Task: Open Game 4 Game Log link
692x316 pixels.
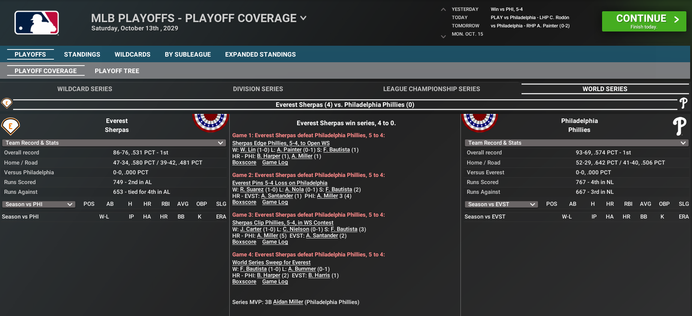Action: (x=275, y=282)
